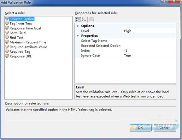Choose the Required Tag rule
The width and height of the screenshot is (182, 140).
click(x=20, y=51)
